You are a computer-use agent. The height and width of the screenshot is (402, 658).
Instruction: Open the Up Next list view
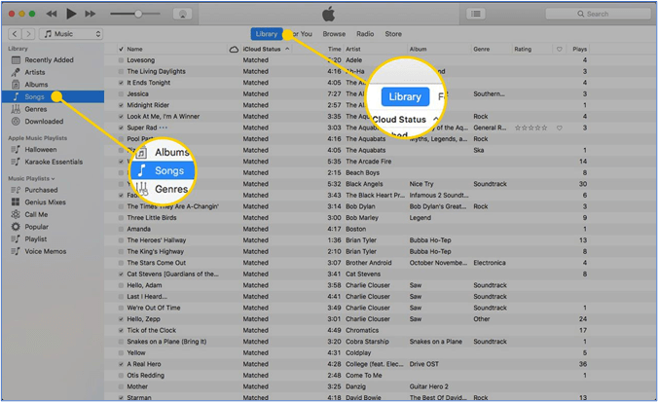(475, 14)
